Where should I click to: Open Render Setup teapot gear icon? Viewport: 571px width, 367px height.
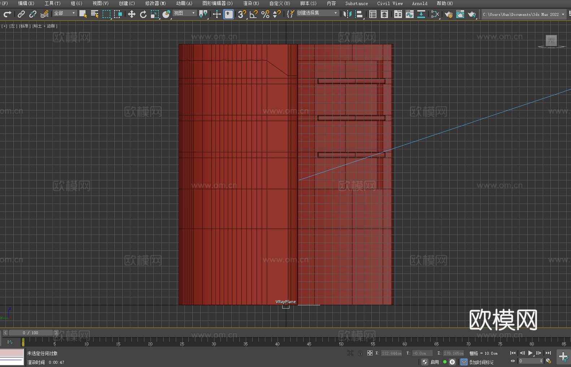point(449,14)
